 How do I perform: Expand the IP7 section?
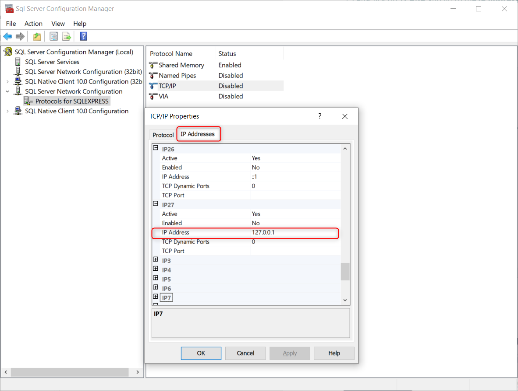156,297
